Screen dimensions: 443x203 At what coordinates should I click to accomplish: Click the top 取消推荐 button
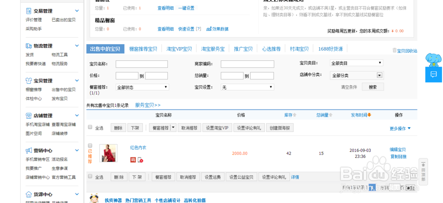tap(189, 128)
